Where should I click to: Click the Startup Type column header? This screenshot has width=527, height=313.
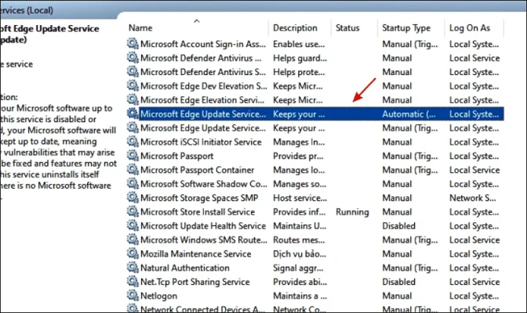pyautogui.click(x=406, y=27)
